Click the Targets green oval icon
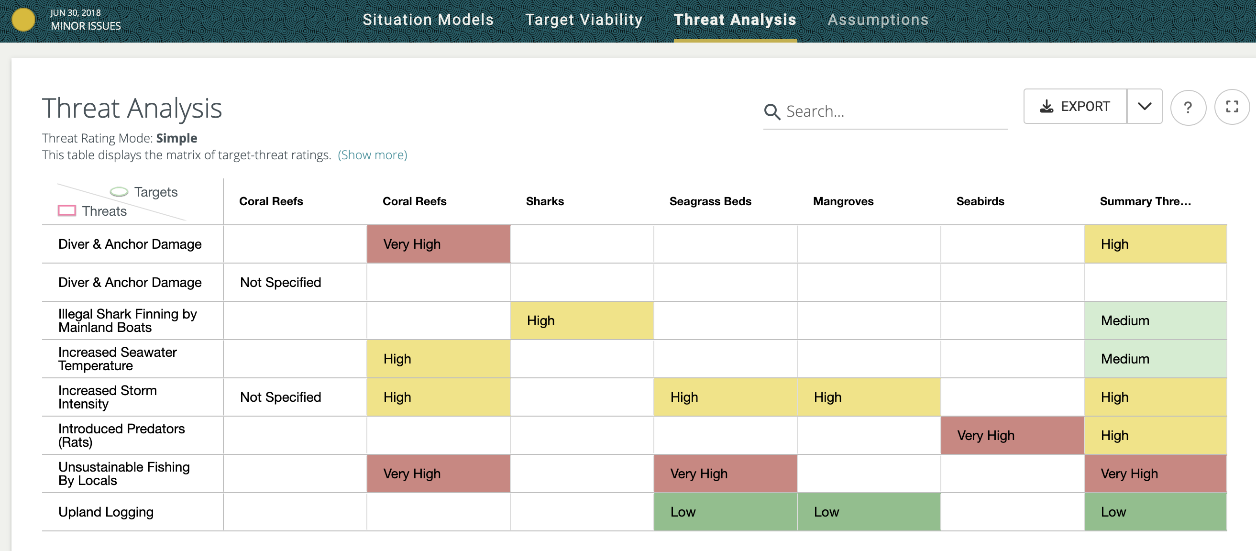This screenshot has width=1256, height=551. [119, 192]
